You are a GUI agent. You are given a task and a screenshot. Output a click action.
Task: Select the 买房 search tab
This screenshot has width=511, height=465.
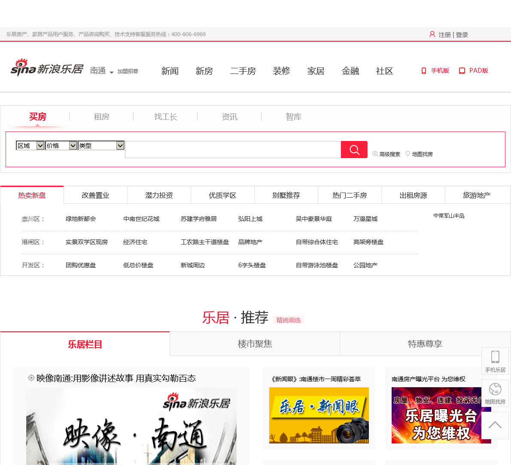pos(38,117)
